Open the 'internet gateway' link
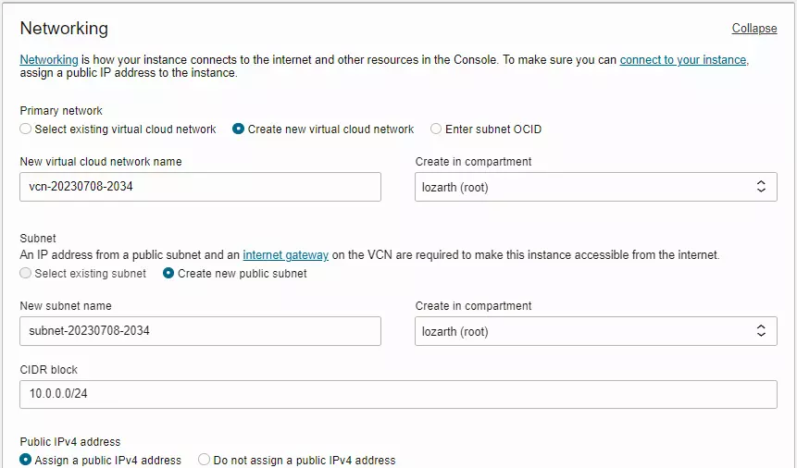The height and width of the screenshot is (468, 797). click(x=285, y=255)
